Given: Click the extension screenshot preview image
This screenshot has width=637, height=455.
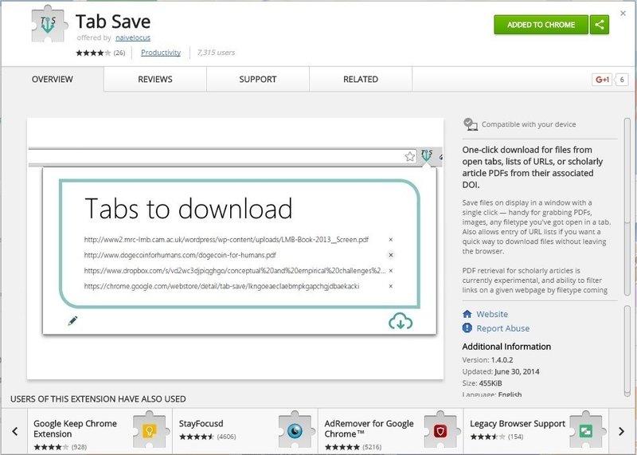Looking at the screenshot, I should (235, 249).
